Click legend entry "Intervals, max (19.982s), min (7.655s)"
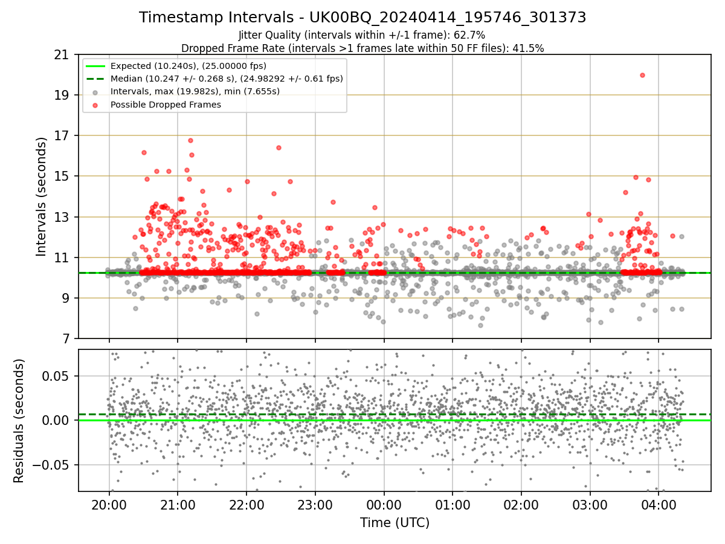This screenshot has width=725, height=544. pyautogui.click(x=195, y=91)
